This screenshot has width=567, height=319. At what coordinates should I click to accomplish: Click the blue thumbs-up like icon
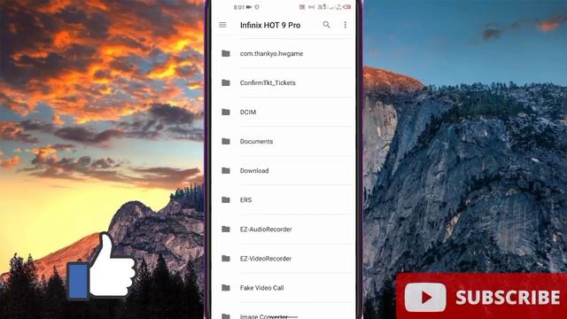101,267
